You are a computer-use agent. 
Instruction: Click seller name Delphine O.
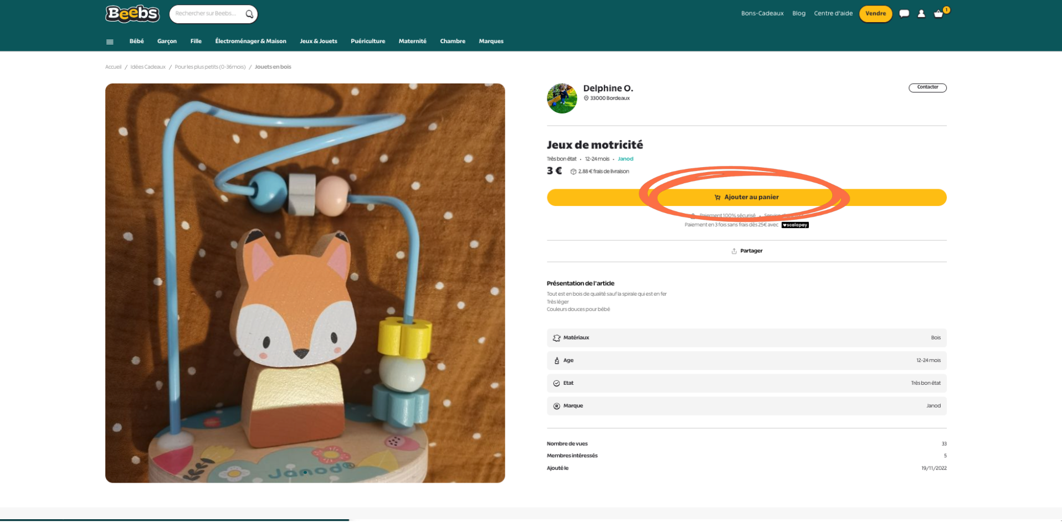pos(608,88)
